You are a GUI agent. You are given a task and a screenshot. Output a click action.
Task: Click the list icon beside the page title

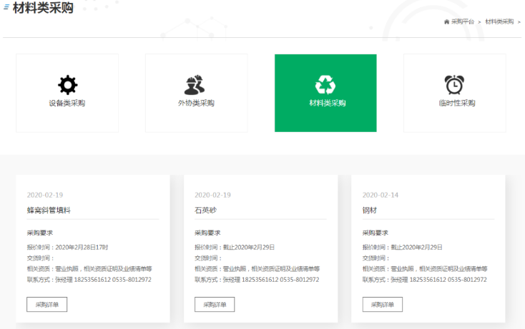point(6,8)
